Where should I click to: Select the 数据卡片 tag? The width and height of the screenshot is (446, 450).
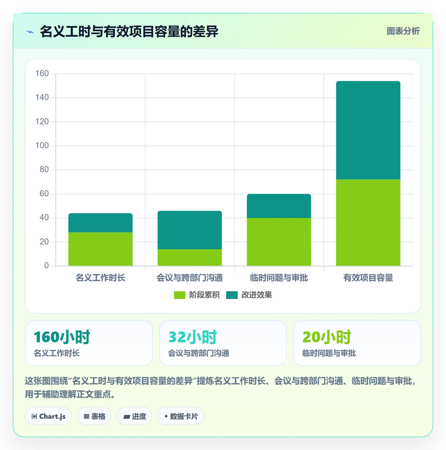[x=181, y=416]
